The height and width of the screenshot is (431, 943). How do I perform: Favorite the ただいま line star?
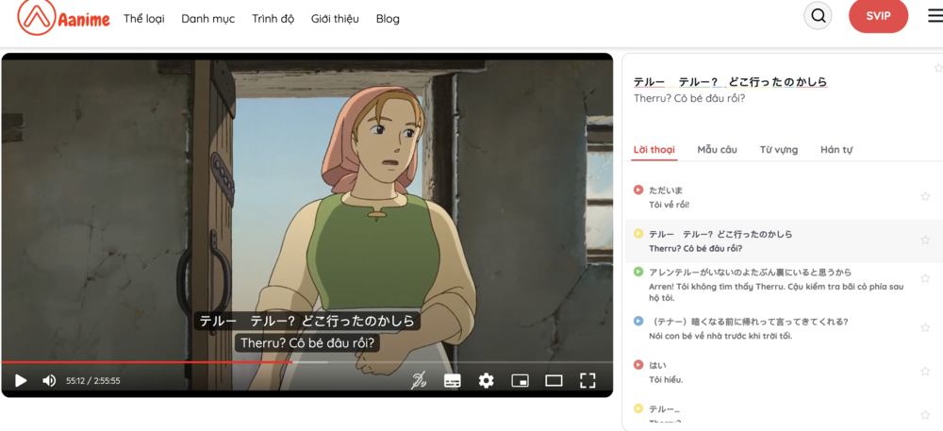pos(925,196)
